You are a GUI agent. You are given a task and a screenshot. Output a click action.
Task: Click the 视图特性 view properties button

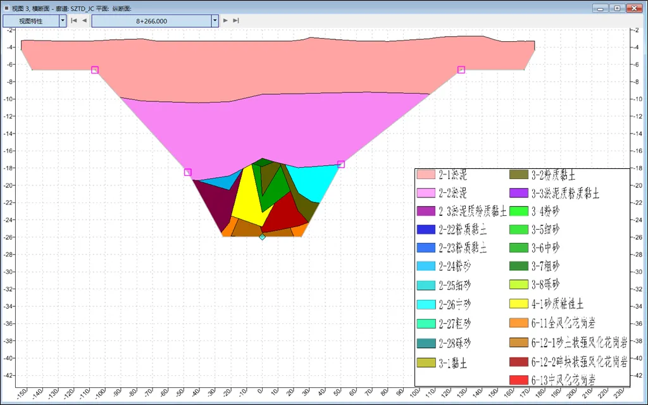coord(31,21)
